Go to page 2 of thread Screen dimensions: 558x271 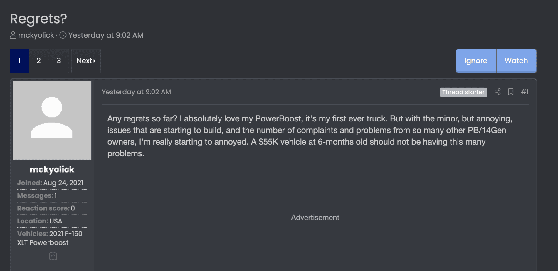pos(38,61)
